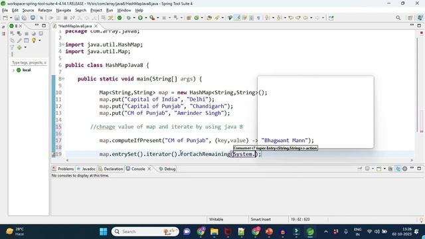Click the New Java Package icon
425x239 pixels.
pos(189,18)
